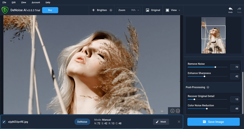Click the DeNoise model button
The width and height of the screenshot is (244, 129).
coord(82,122)
